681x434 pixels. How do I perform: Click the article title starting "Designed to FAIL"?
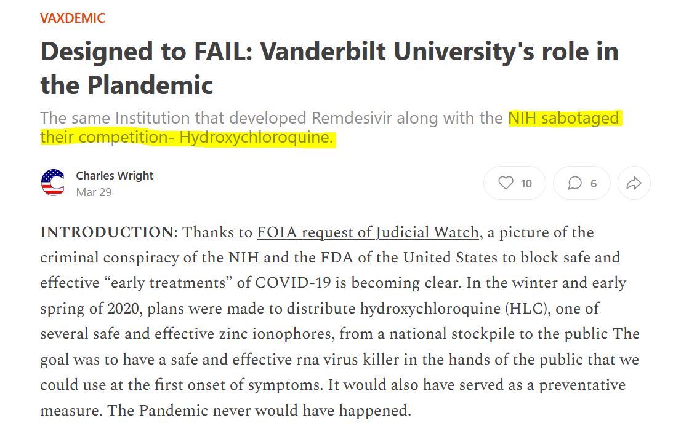coord(329,68)
